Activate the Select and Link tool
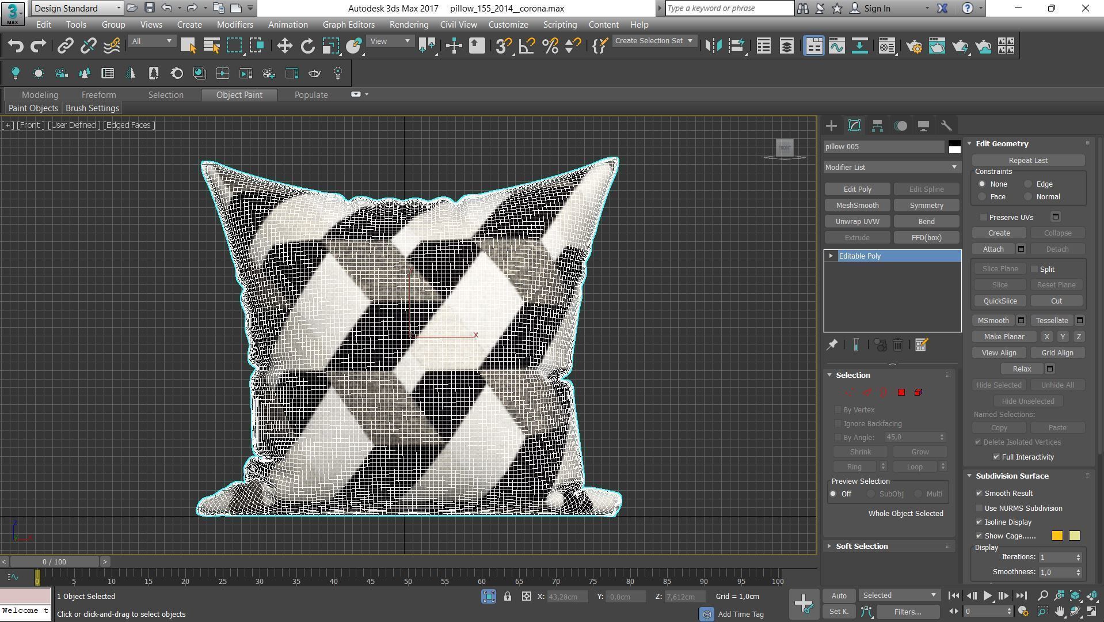 (65, 46)
